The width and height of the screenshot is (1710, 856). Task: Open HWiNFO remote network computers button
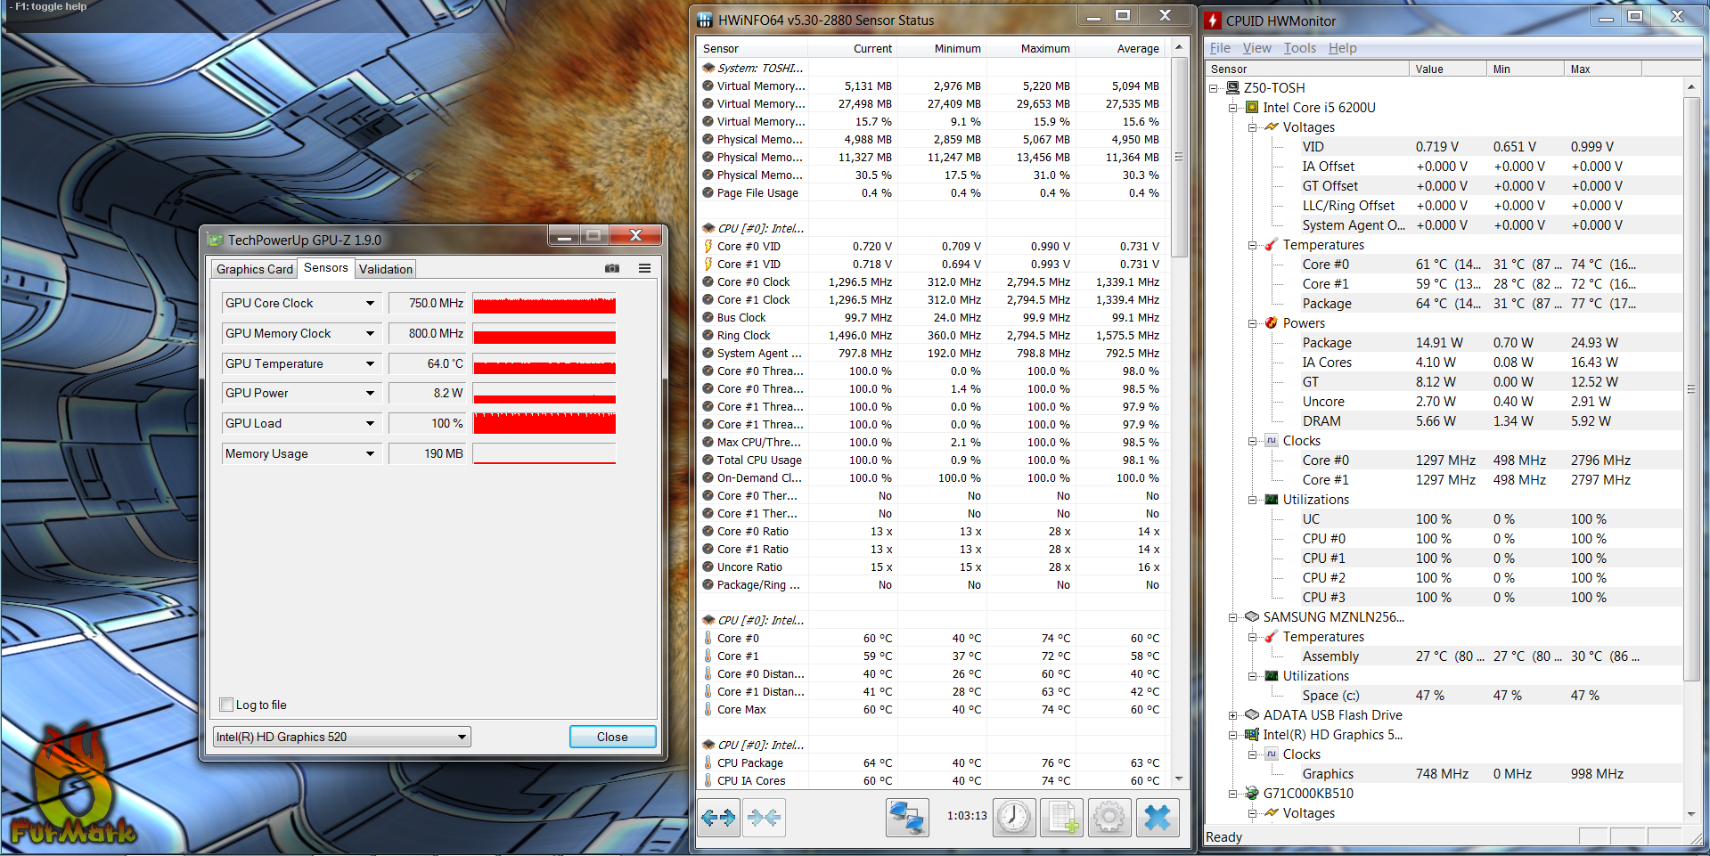pos(907,817)
